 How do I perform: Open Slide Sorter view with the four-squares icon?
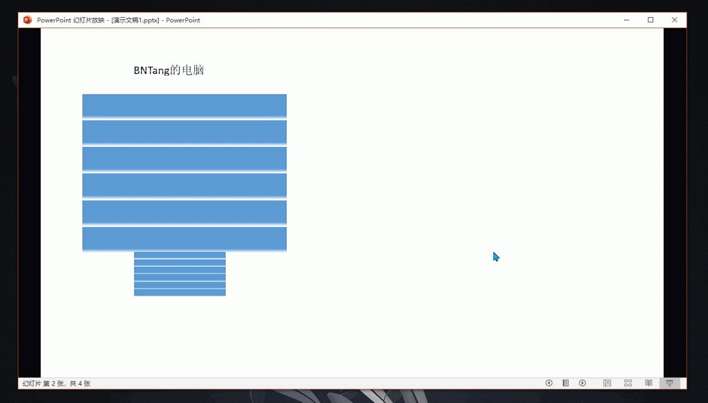(628, 383)
